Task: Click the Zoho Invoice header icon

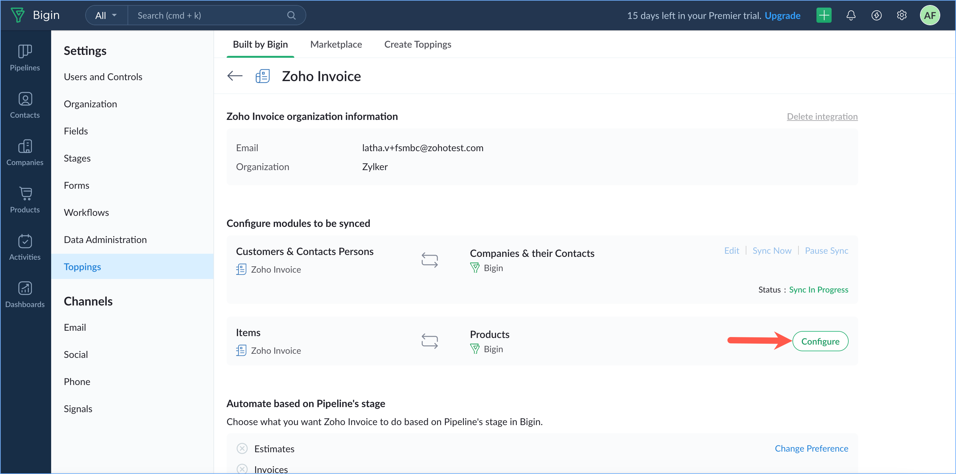Action: tap(262, 76)
